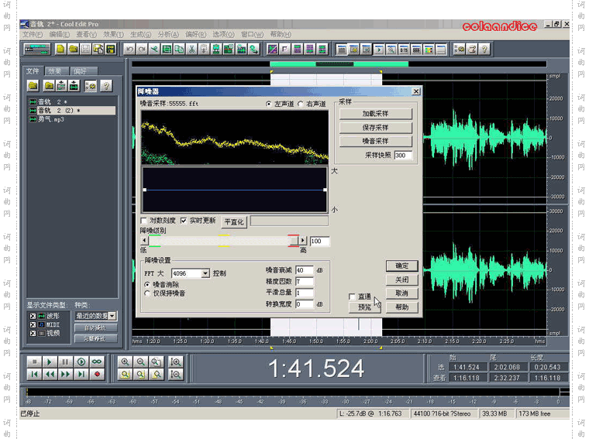Screen dimensions: 589x439
Task: Toggle the 视频 file type checkbox
Action: 33,333
